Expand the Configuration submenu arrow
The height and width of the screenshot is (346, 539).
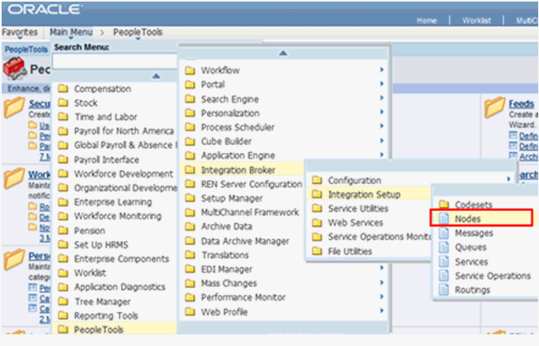508,179
